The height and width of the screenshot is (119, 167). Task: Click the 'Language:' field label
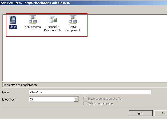[x=9, y=99]
